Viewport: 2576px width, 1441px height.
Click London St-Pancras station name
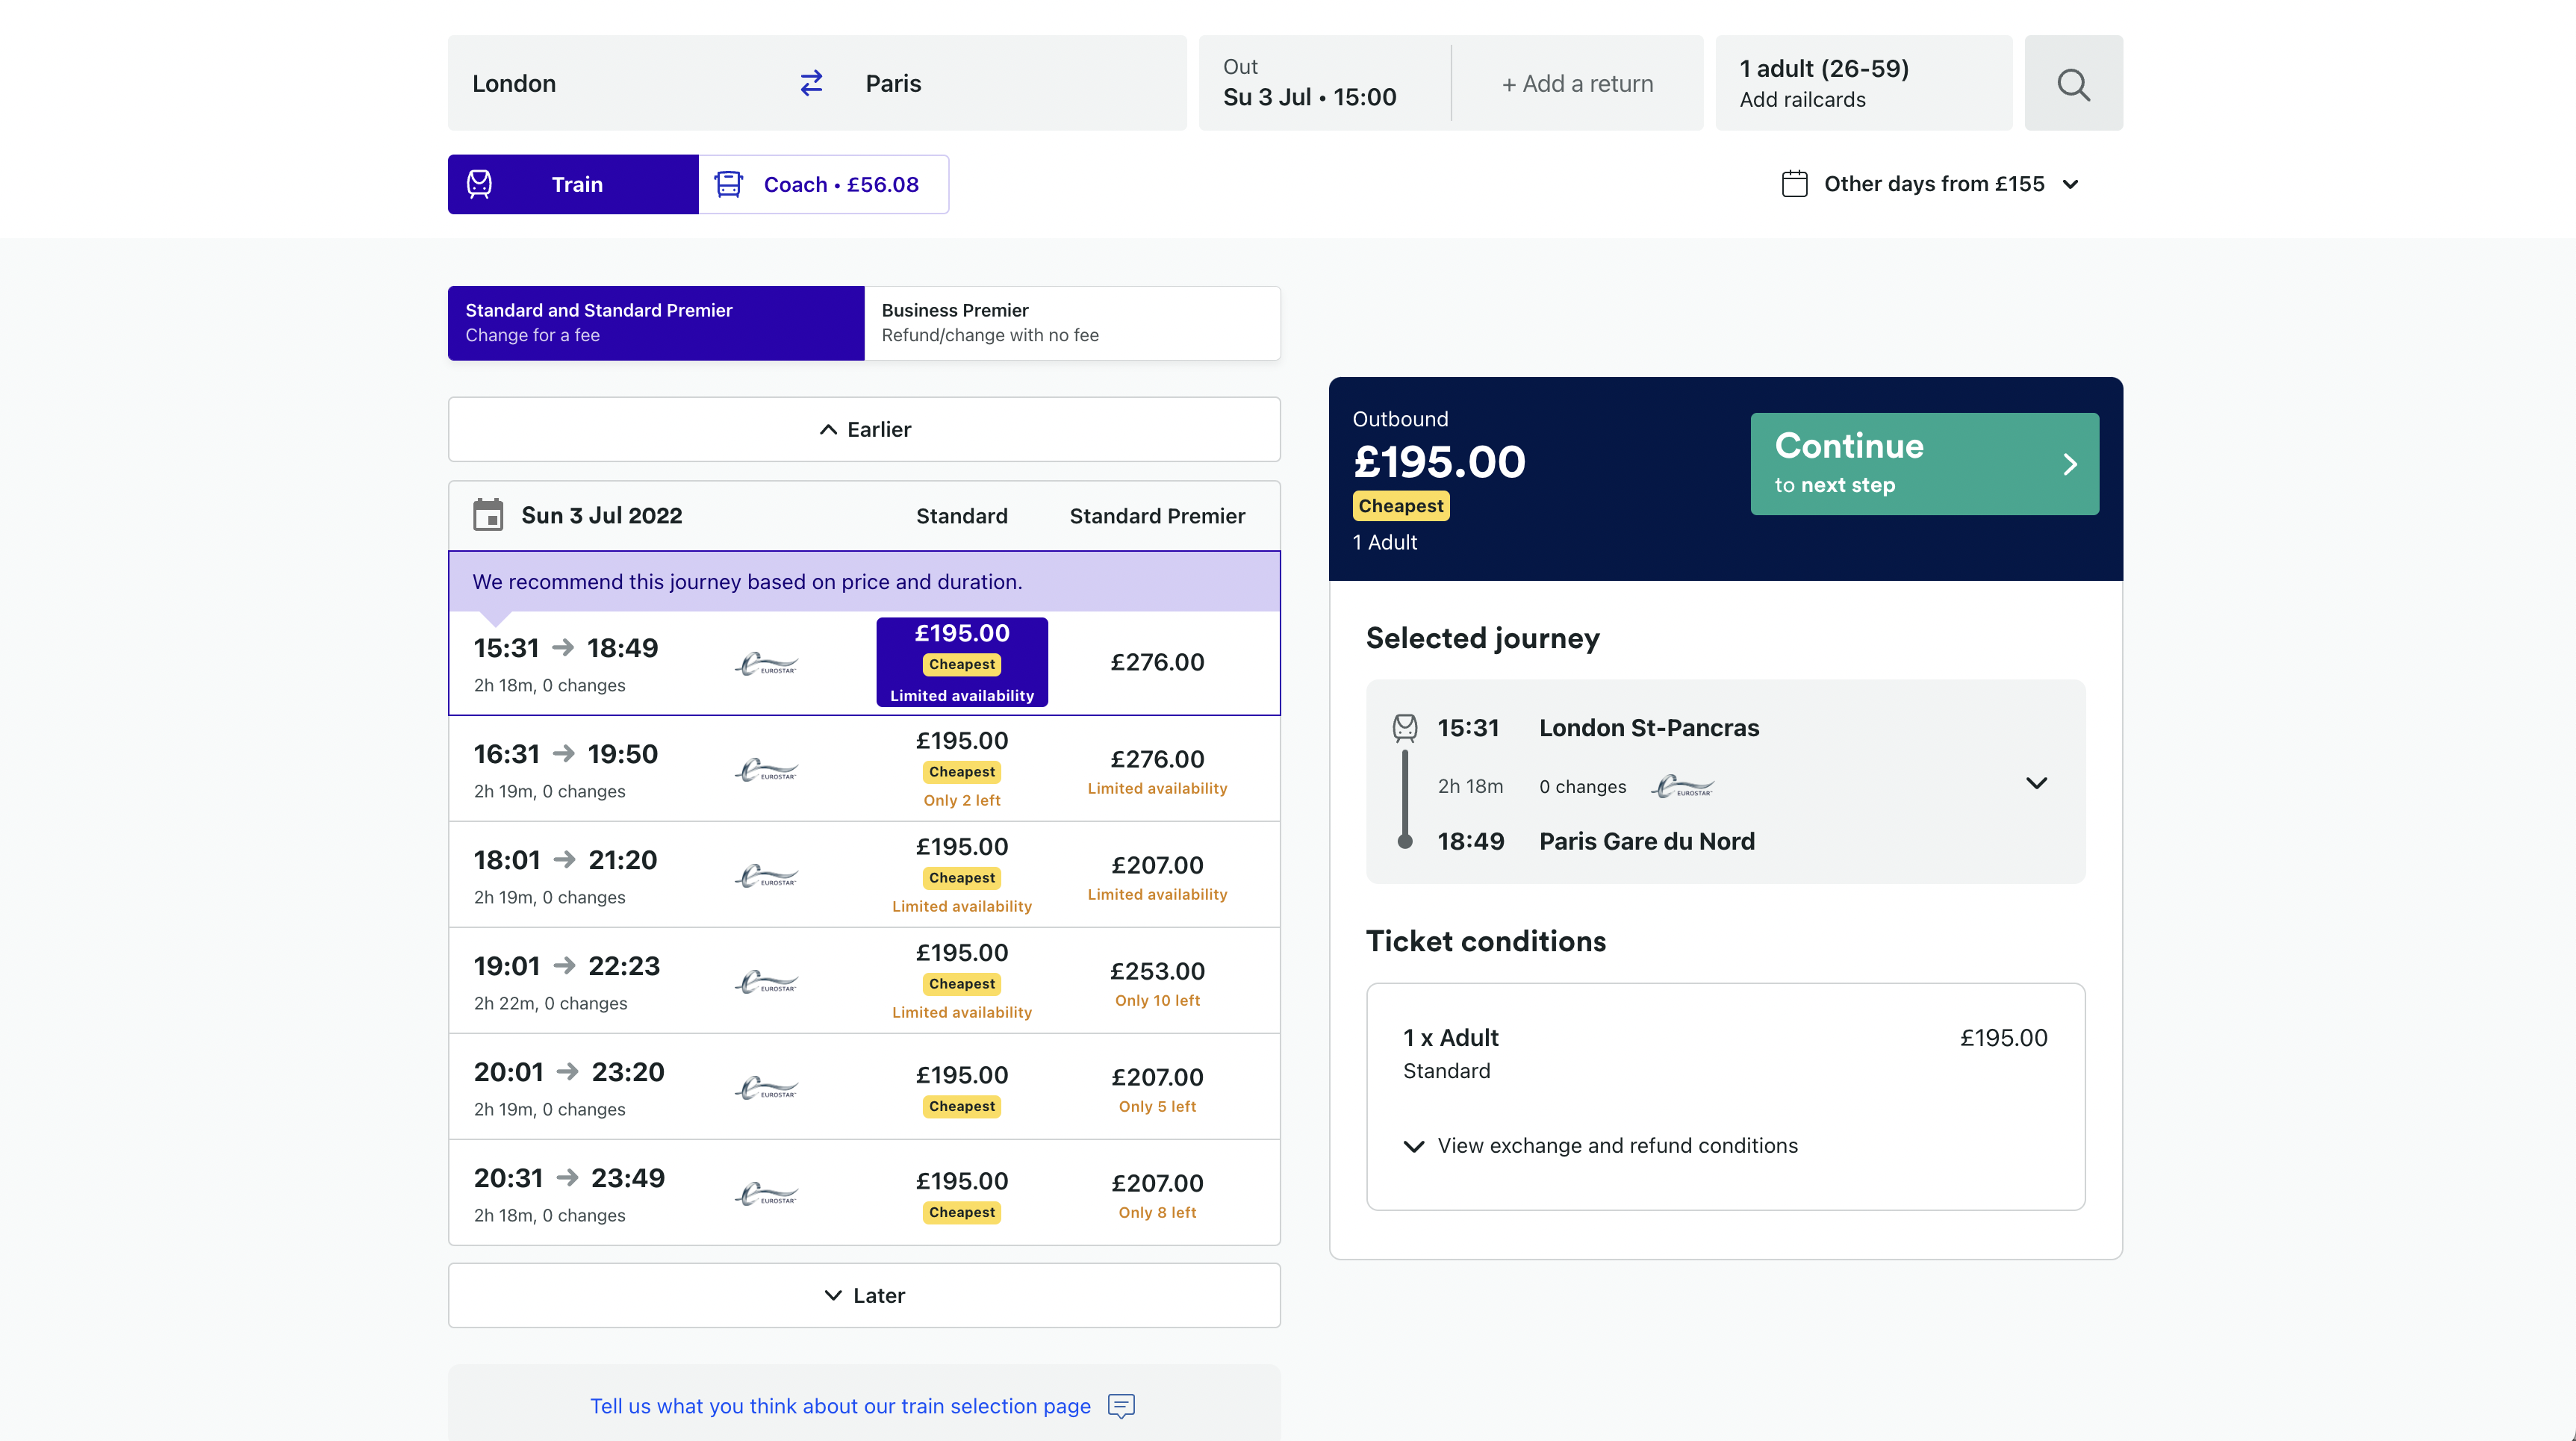[x=1648, y=728]
